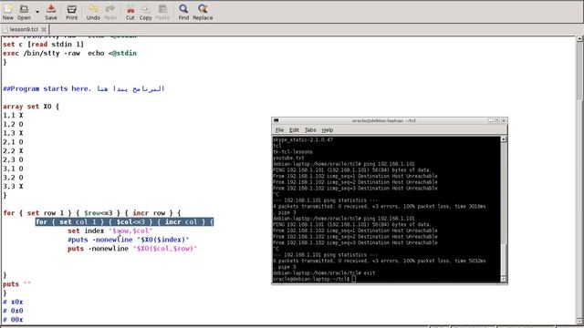Maximize the terminal window

click(x=496, y=121)
